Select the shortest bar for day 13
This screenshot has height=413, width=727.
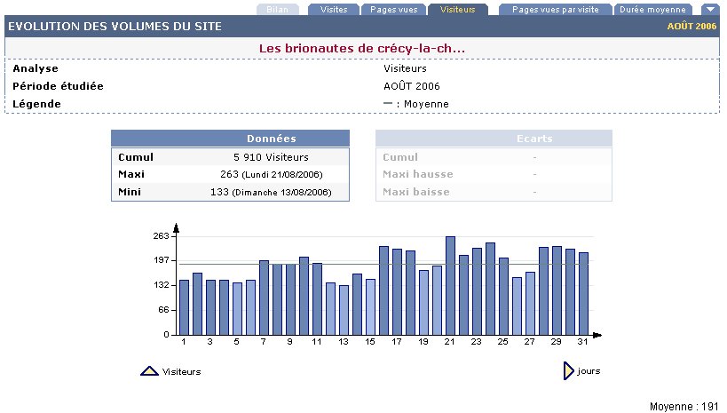tap(344, 309)
